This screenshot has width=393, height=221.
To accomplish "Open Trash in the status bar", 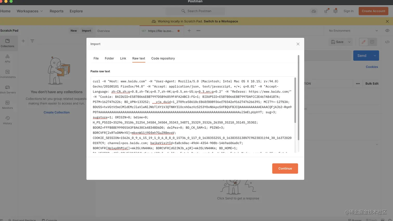I will click(371, 220).
